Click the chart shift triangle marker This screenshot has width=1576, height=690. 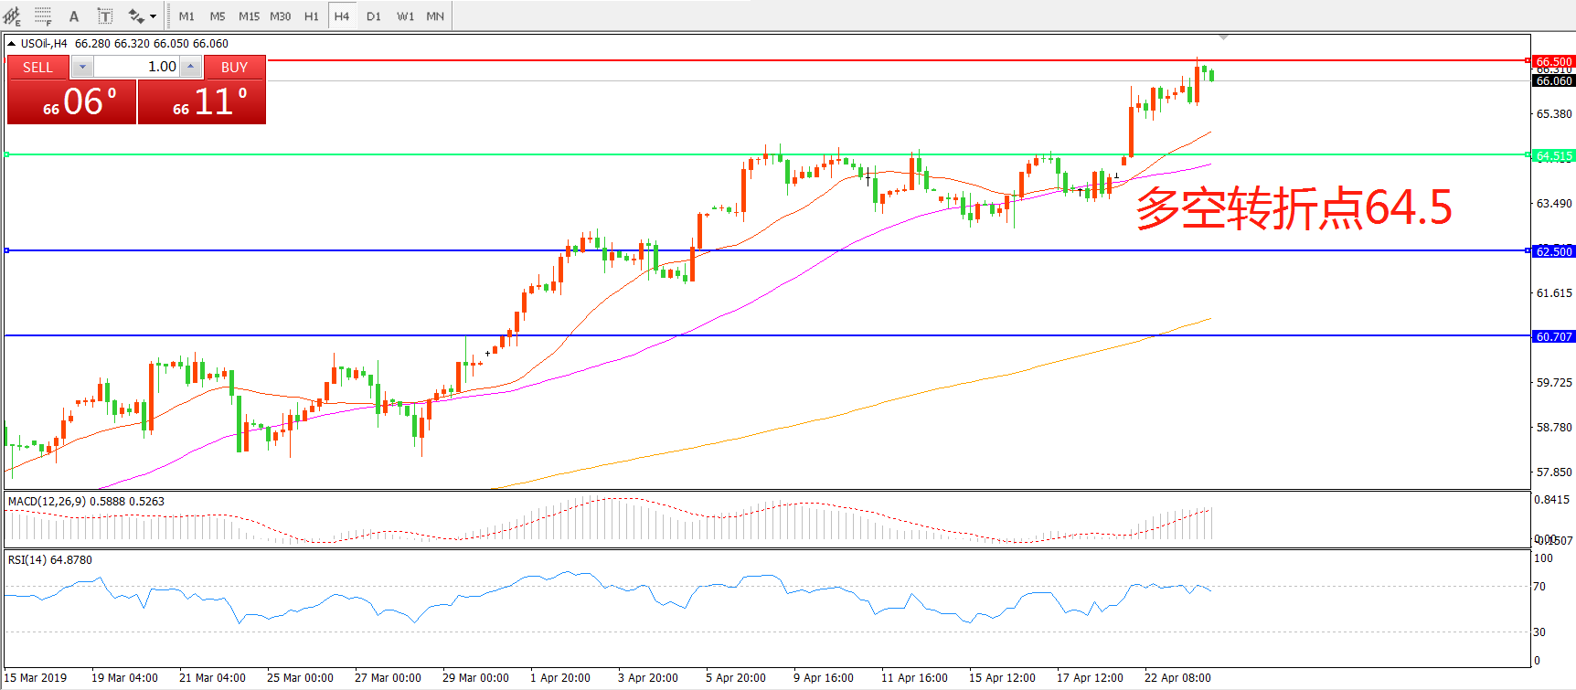(x=1223, y=37)
